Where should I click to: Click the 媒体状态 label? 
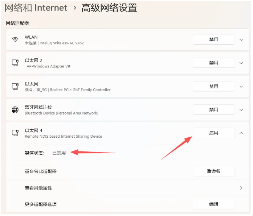pyautogui.click(x=34, y=153)
